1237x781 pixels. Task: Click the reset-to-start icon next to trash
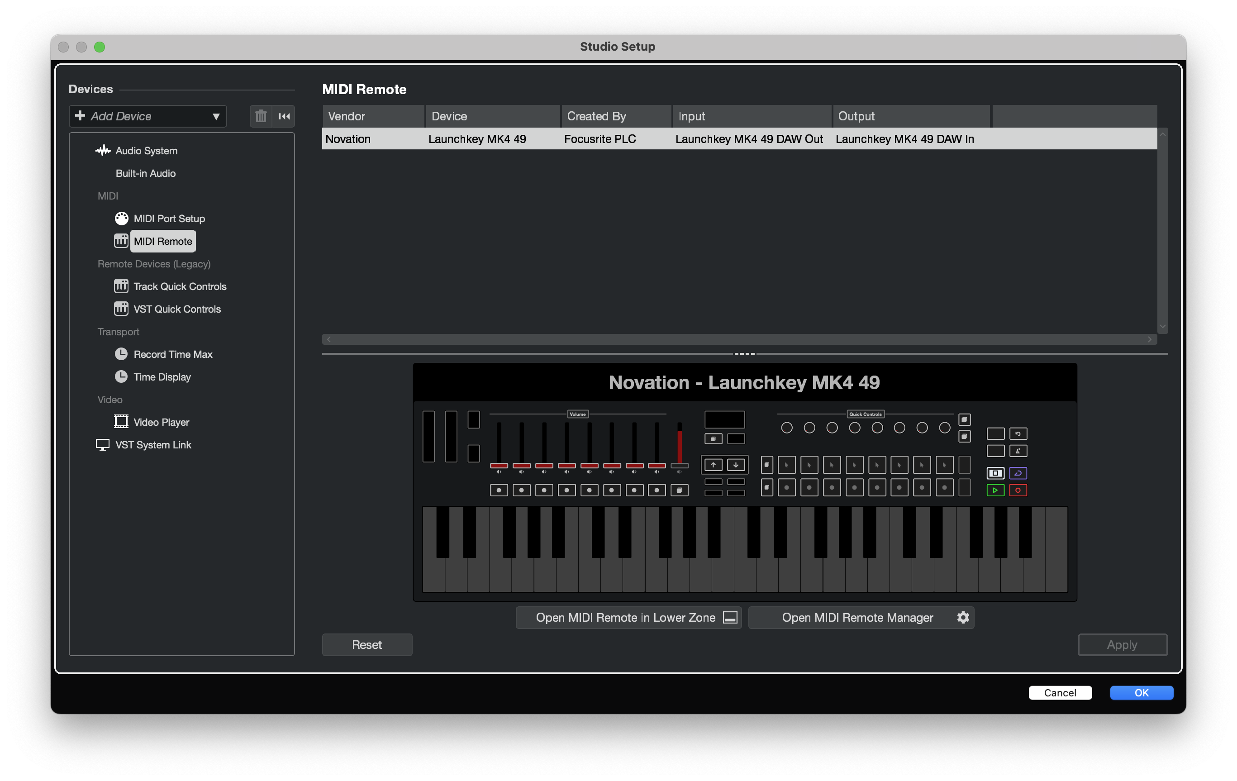point(284,116)
